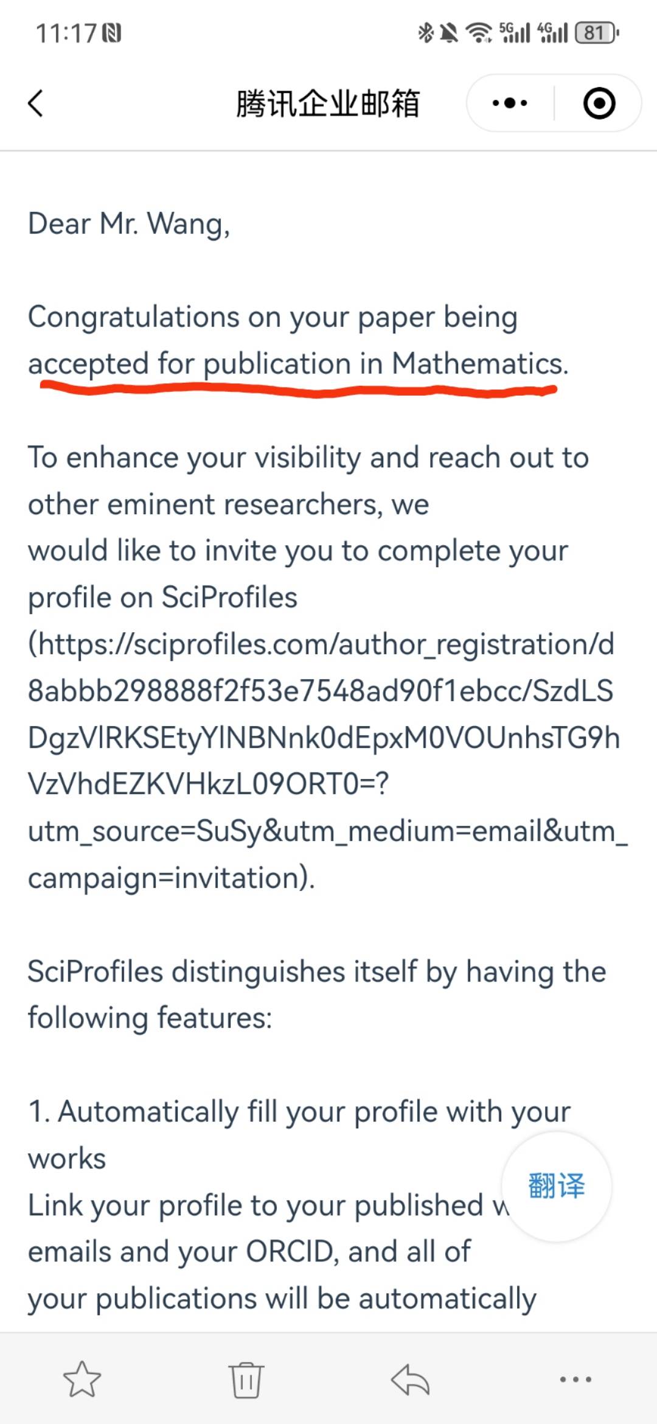Tap the muted bell notification icon
The image size is (657, 1424).
click(449, 32)
